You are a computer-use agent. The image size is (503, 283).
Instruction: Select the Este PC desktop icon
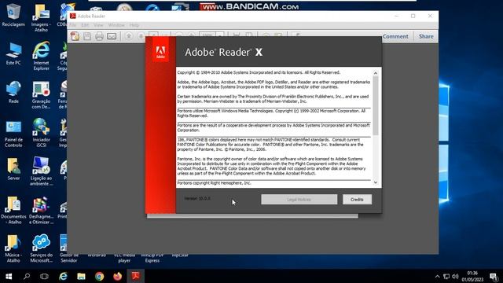(x=13, y=53)
